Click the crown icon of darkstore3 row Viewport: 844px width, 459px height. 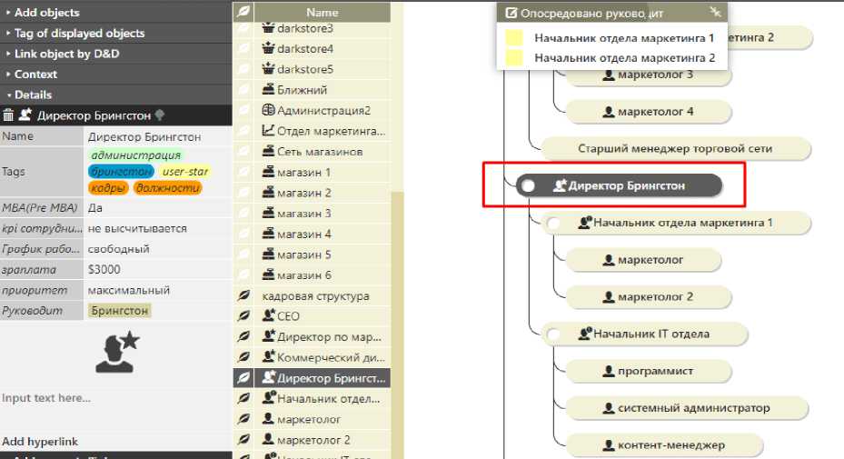click(268, 28)
